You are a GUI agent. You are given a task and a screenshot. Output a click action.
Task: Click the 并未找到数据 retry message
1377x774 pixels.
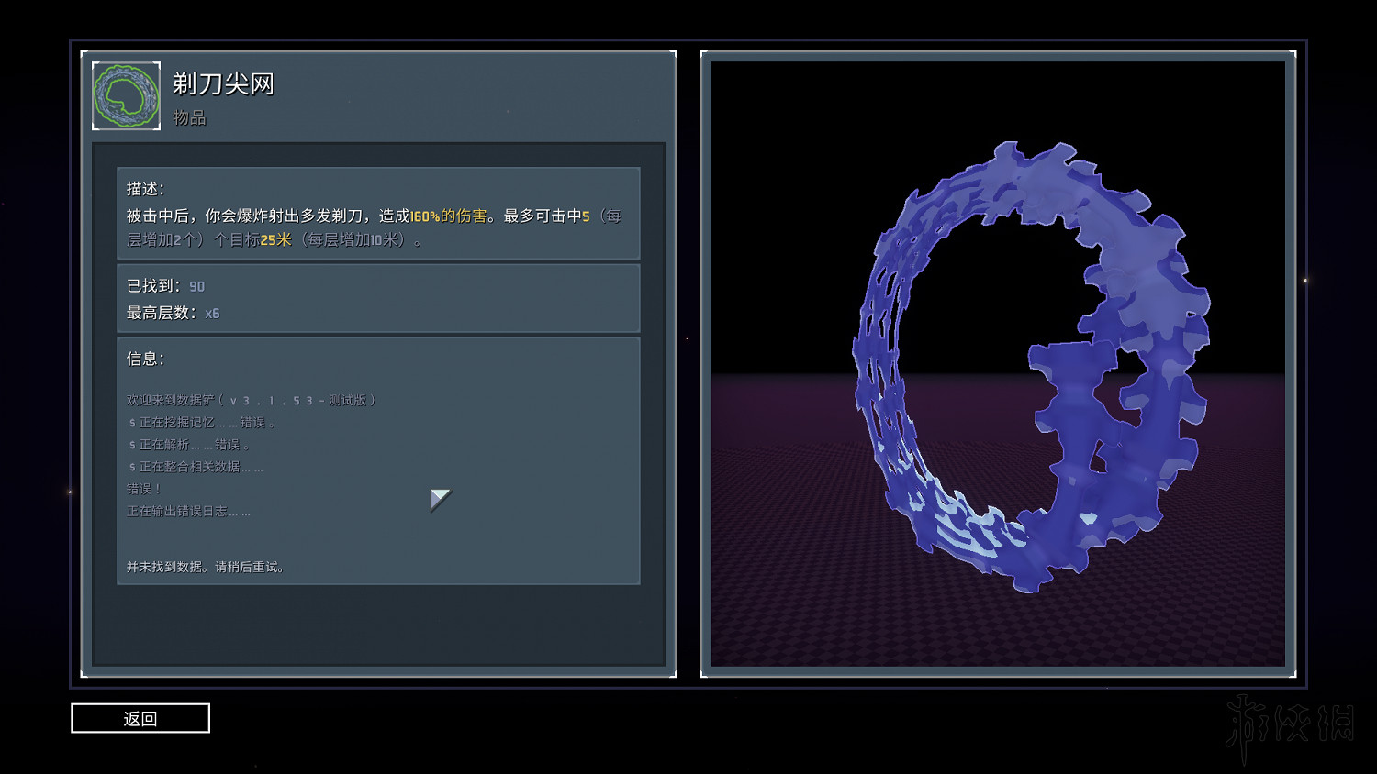coord(206,568)
